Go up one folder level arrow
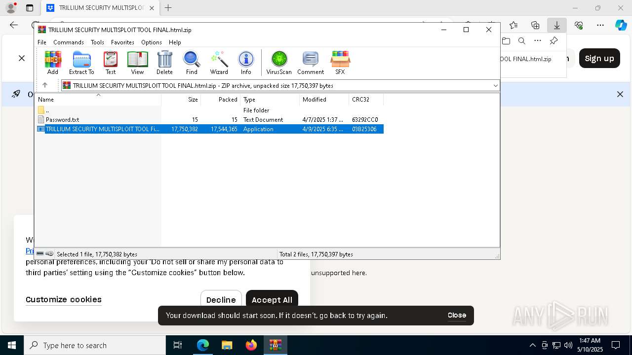 coord(45,85)
